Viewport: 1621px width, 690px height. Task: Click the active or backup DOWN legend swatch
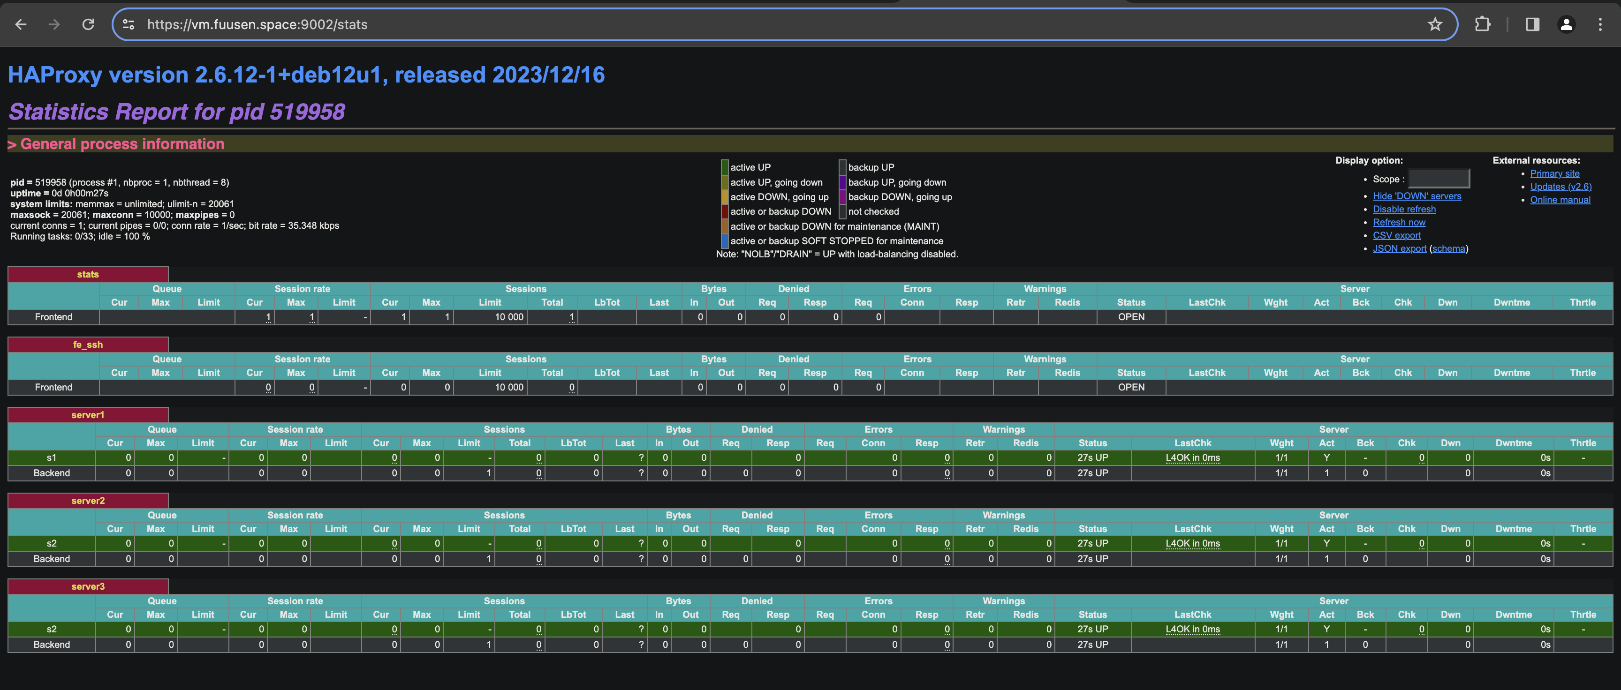pos(725,211)
